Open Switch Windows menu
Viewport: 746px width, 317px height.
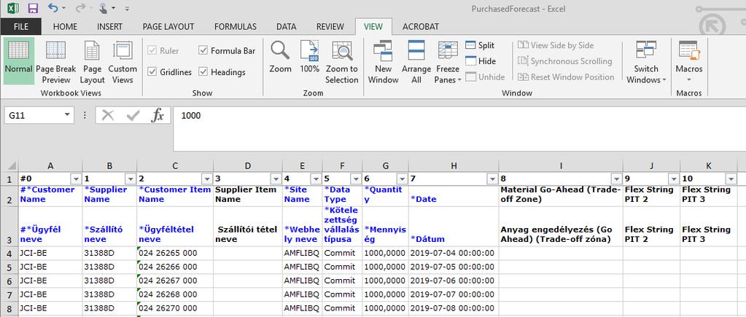(x=645, y=62)
